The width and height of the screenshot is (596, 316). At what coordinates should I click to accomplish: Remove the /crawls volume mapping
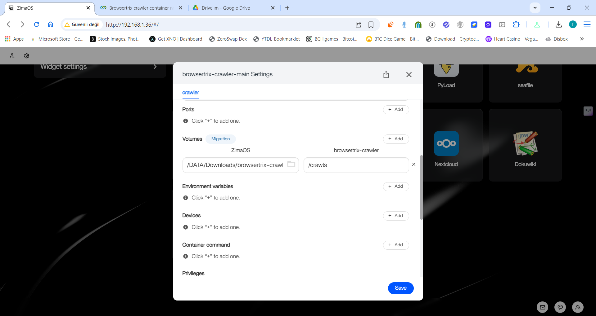click(413, 165)
